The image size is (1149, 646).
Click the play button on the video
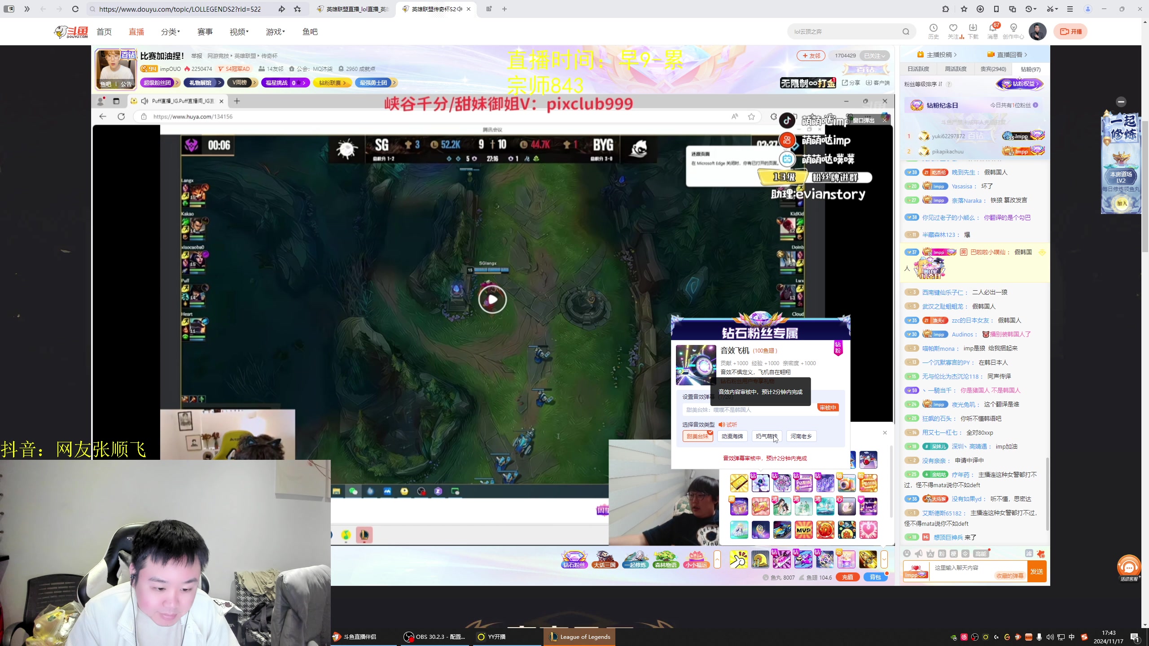[492, 299]
